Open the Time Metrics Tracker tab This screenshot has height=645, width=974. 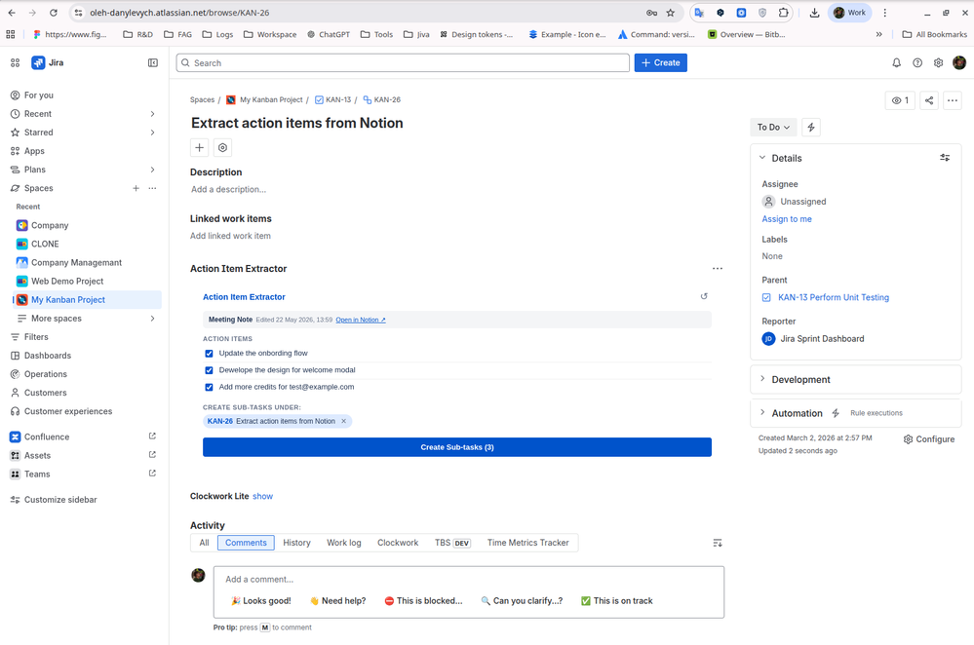point(528,543)
